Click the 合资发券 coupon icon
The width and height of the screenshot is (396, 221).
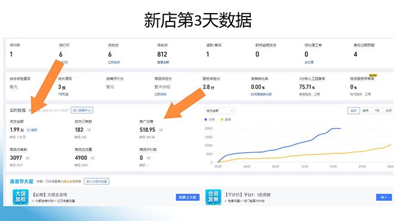coord(213,197)
